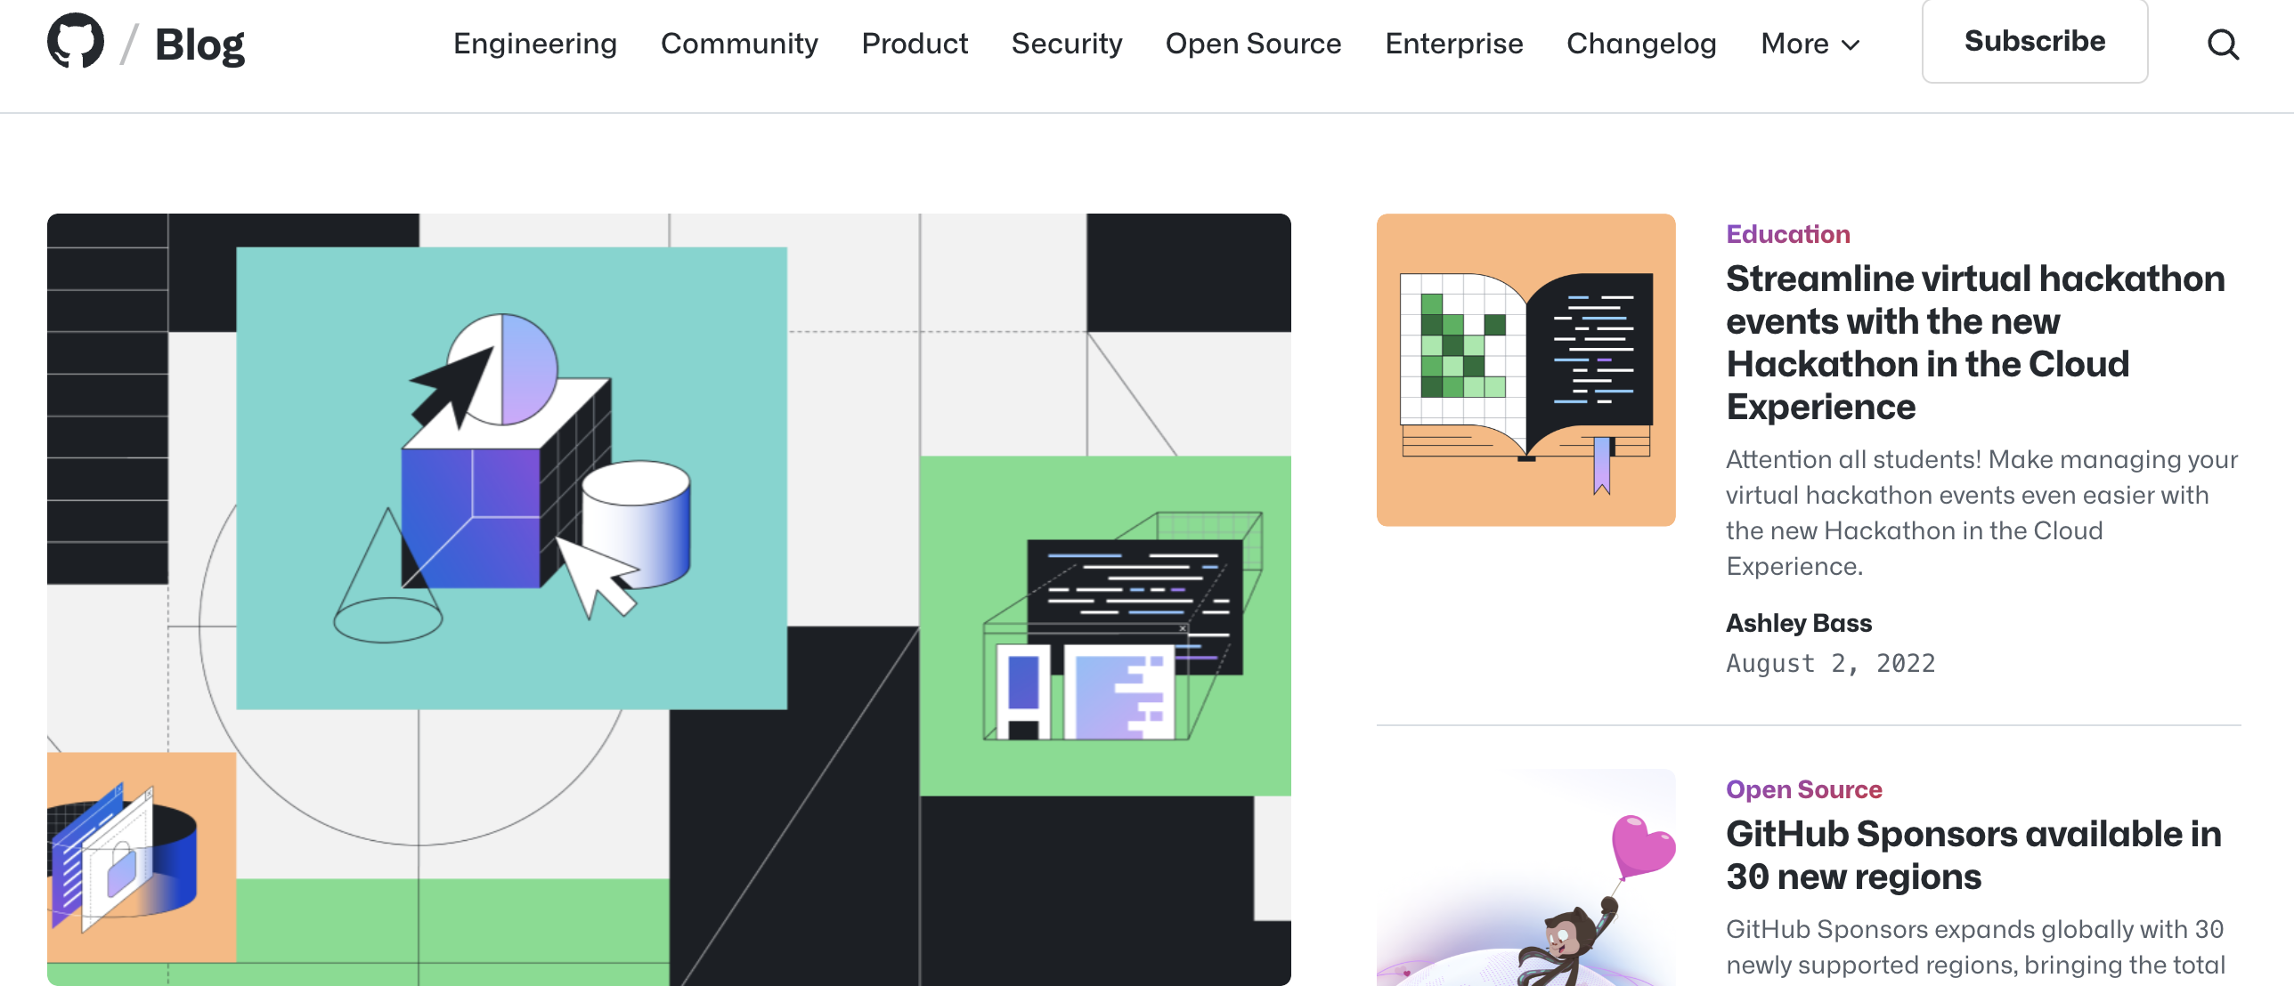The image size is (2294, 986).
Task: Click the hackathon excerpt starting 'Attention all students!'
Action: tap(1981, 513)
